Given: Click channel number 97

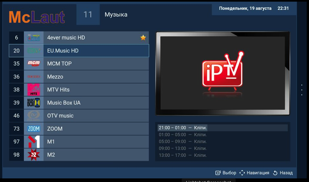Looking at the screenshot, I should coord(17,142).
